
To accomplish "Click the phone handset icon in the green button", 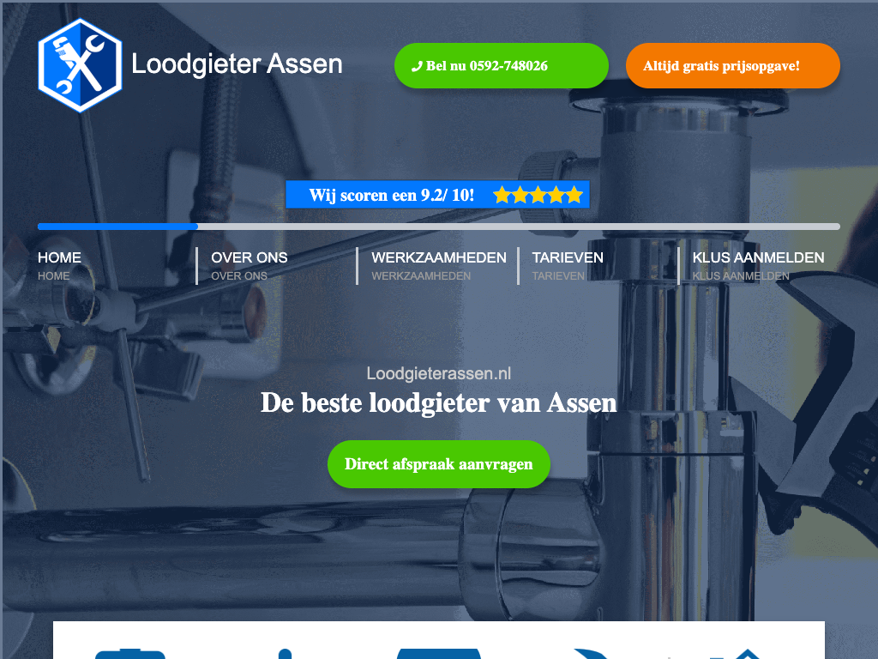I will pyautogui.click(x=417, y=66).
